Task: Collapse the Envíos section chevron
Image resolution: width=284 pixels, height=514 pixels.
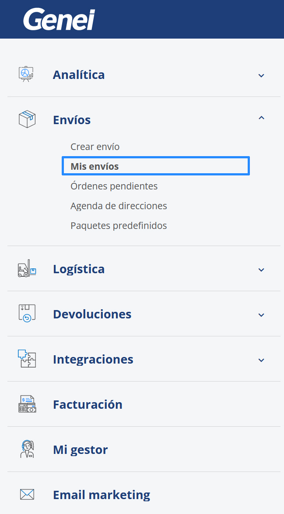Action: point(261,118)
